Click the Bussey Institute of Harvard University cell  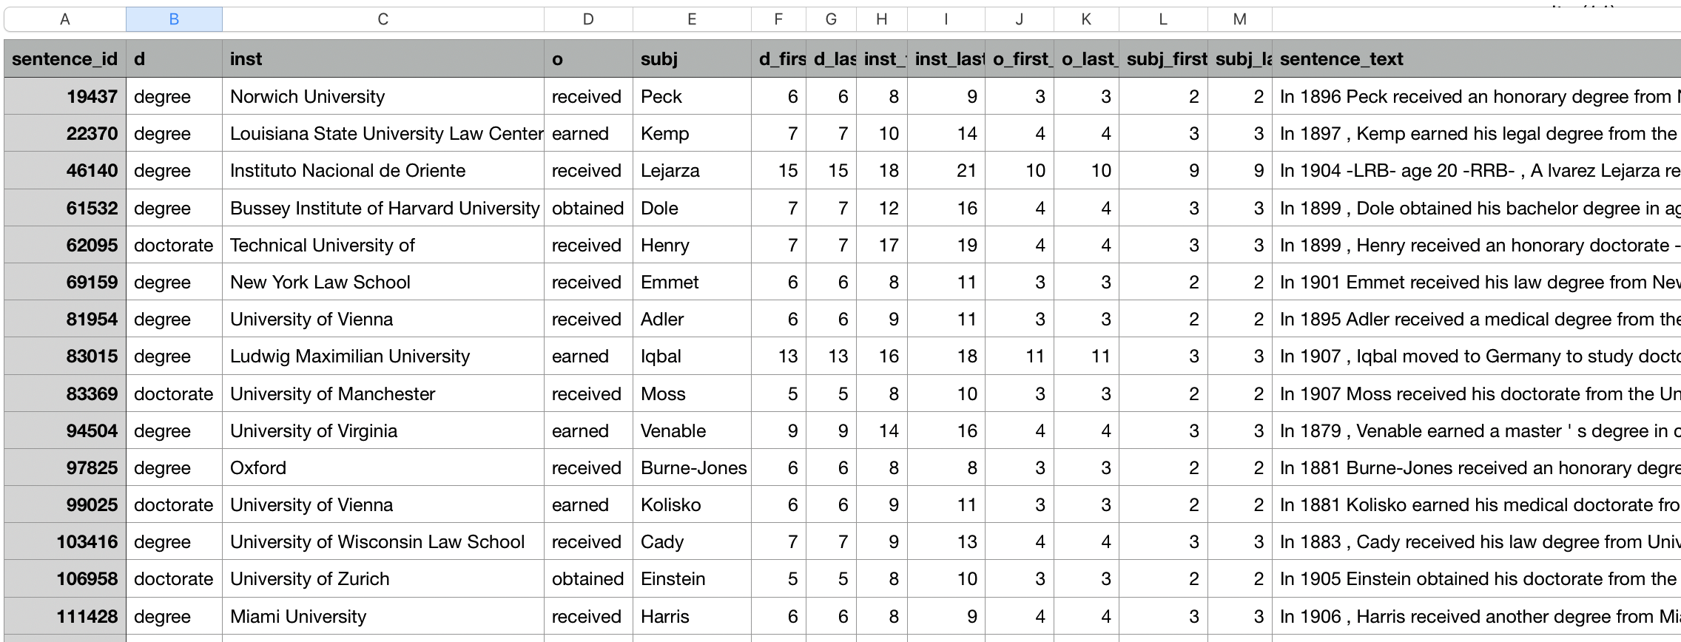(383, 208)
